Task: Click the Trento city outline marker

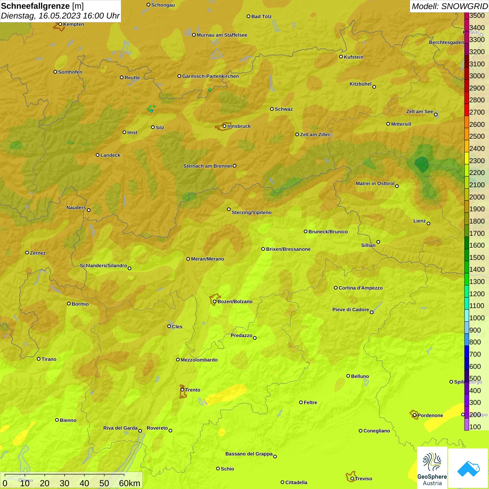Action: point(183,392)
